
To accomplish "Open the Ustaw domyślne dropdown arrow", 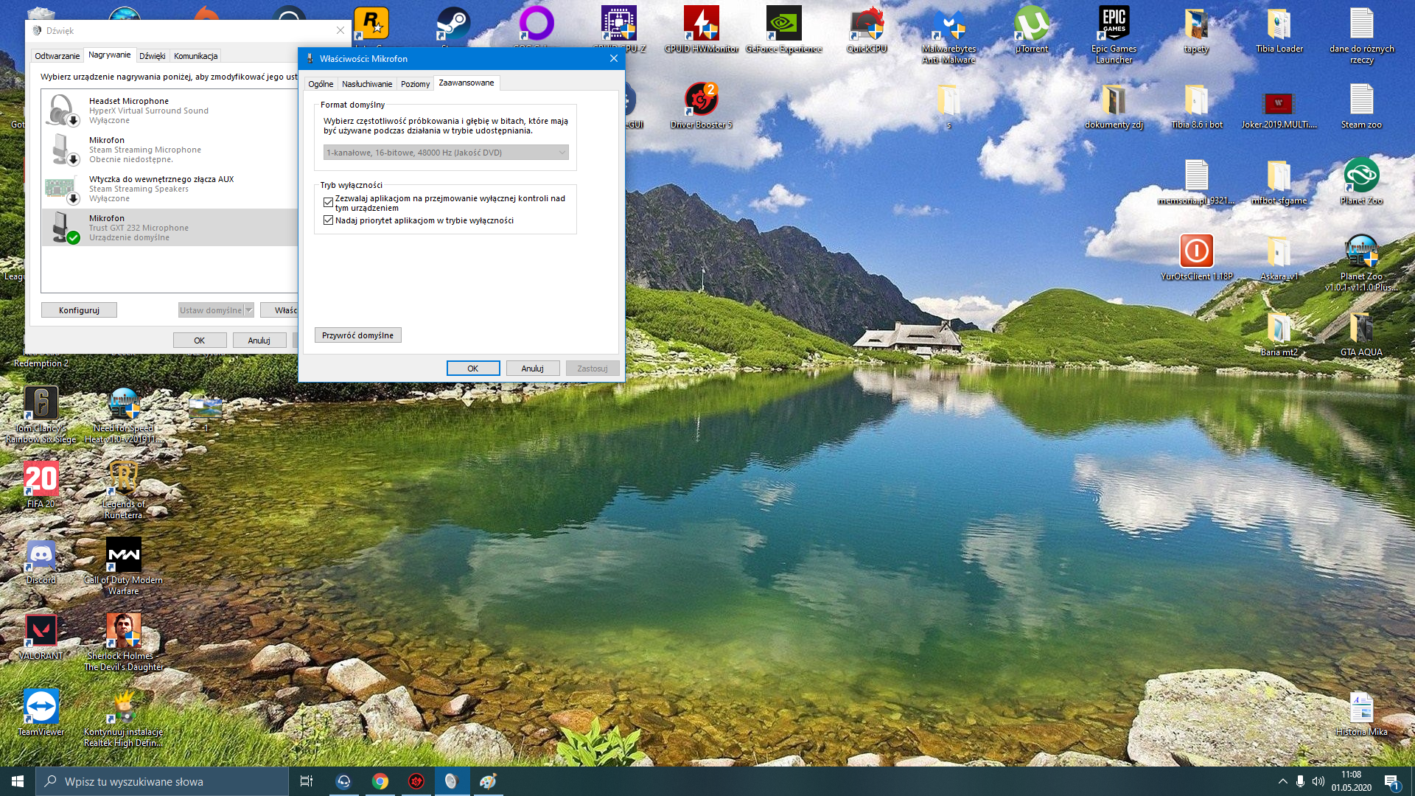I will click(249, 310).
